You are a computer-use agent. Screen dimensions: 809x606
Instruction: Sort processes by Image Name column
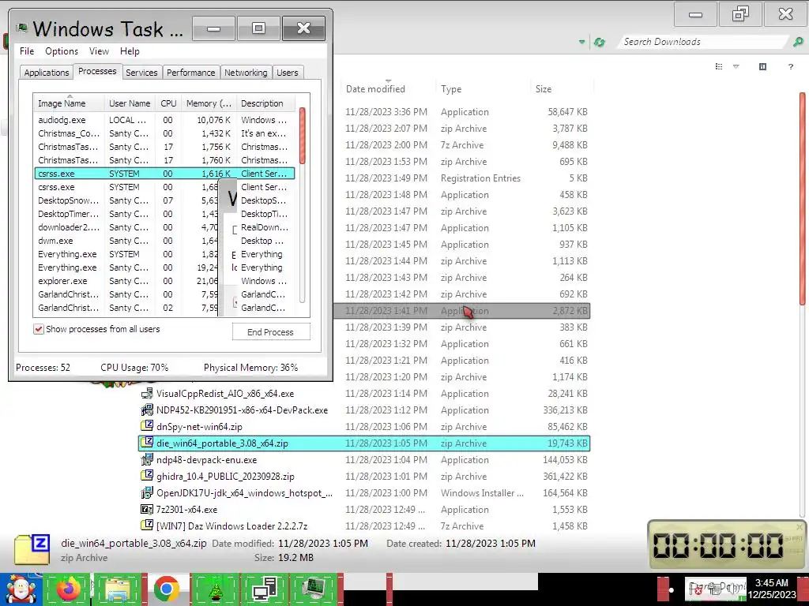(69, 103)
